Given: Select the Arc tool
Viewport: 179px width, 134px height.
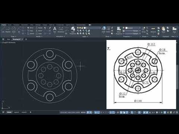Looking at the screenshot, I should tap(19, 29).
